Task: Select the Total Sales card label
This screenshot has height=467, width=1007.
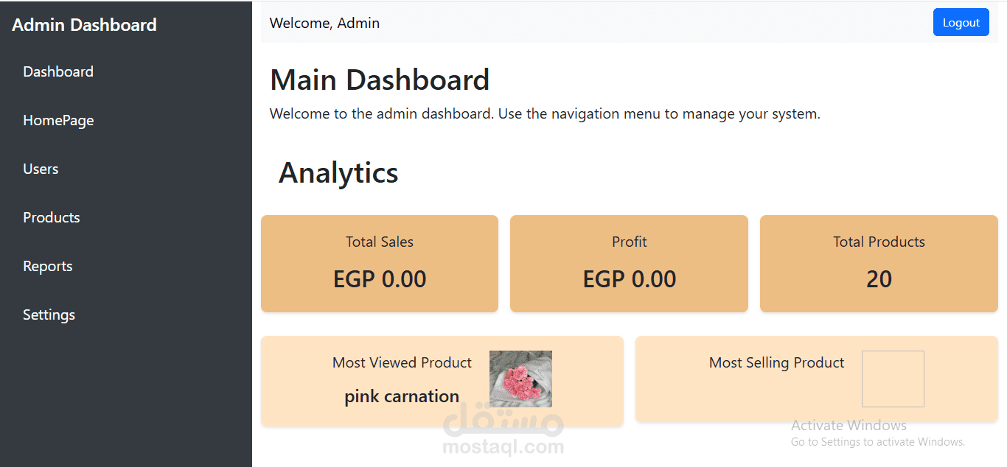Action: [x=380, y=242]
